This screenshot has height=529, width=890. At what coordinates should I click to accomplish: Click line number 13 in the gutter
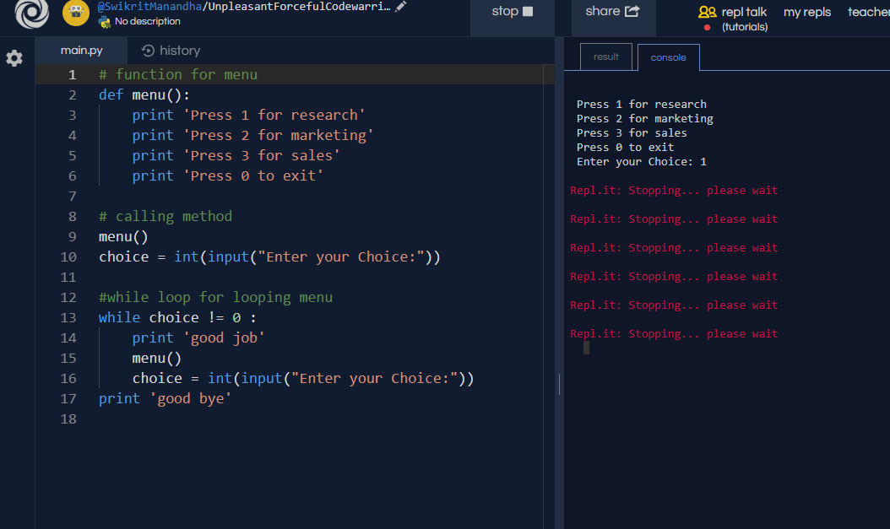[68, 317]
